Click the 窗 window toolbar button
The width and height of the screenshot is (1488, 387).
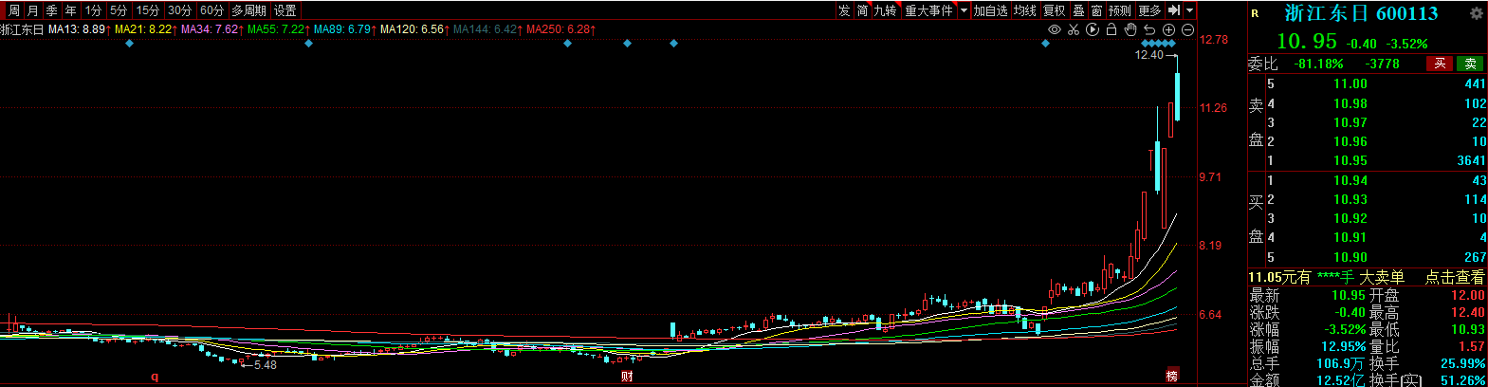pyautogui.click(x=1096, y=9)
